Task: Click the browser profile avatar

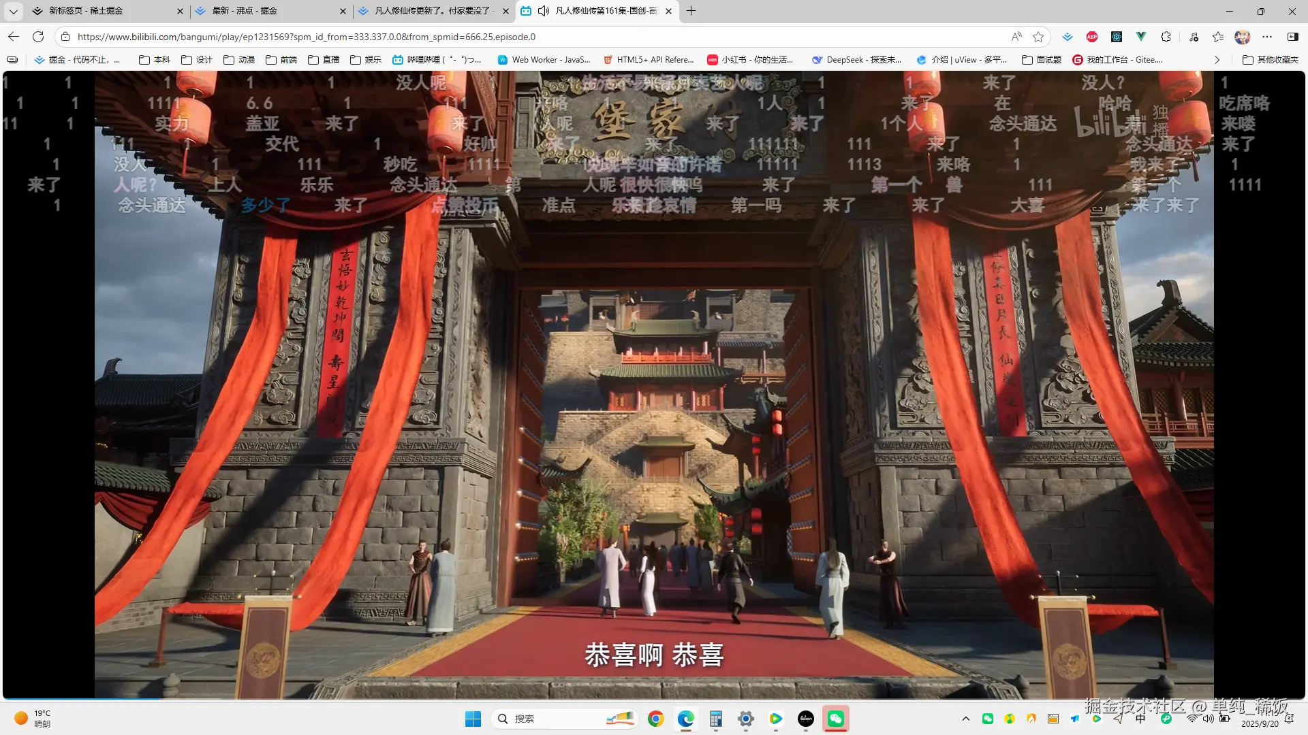Action: pyautogui.click(x=1243, y=37)
